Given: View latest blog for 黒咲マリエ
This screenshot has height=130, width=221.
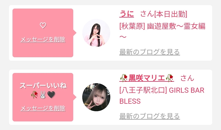Looking at the screenshot, I should (149, 116).
